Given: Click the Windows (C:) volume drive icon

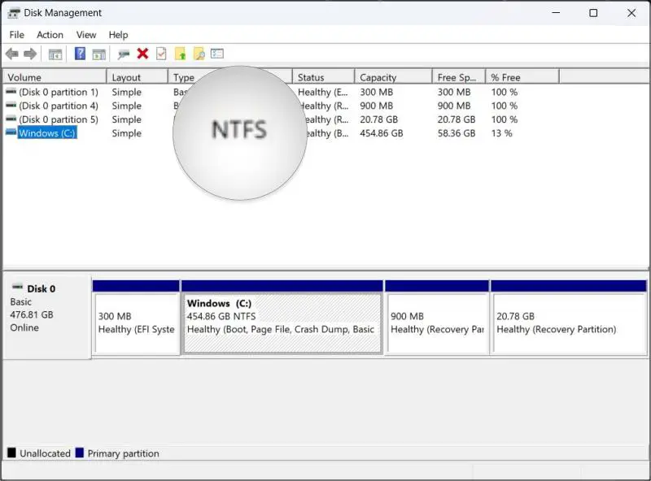Looking at the screenshot, I should click(11, 132).
